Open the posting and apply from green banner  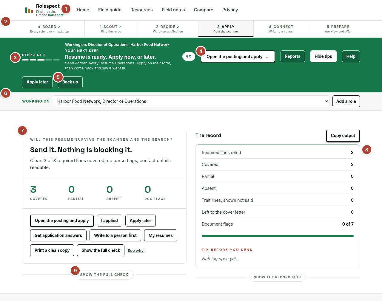(238, 57)
